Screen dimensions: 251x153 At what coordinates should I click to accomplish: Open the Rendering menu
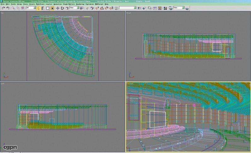pyautogui.click(x=80, y=4)
